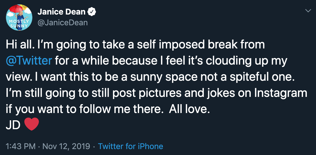Open the Twitter for iPhone source link
316x155 pixels.
pyautogui.click(x=130, y=146)
